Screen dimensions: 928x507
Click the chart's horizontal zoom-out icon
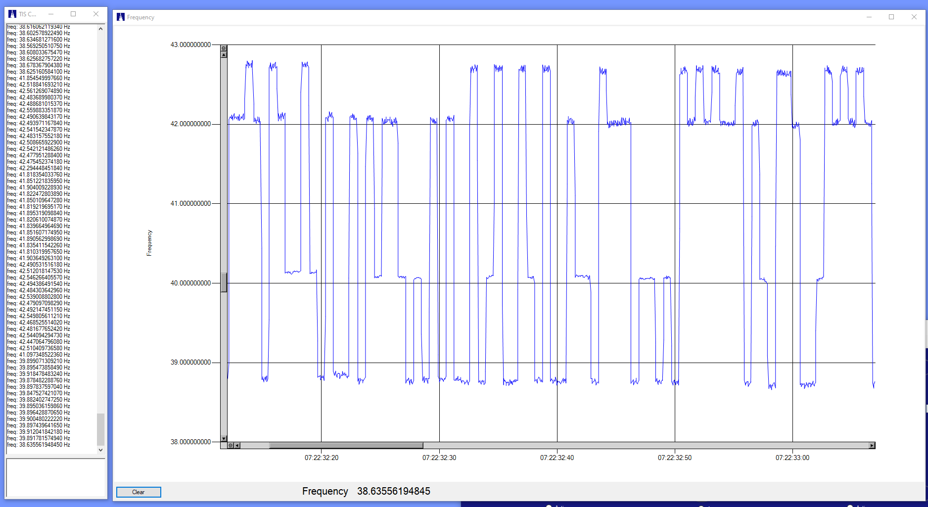click(x=231, y=446)
